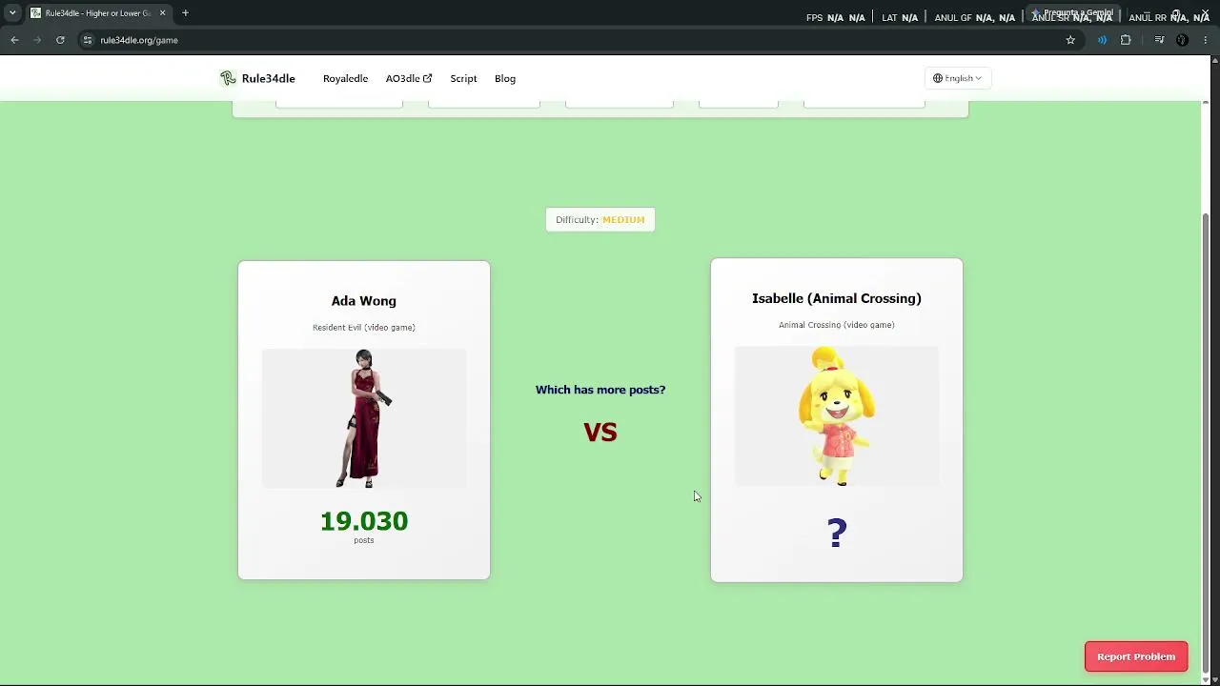Open the AO3dle external link
This screenshot has height=686, width=1220.
[x=409, y=78]
